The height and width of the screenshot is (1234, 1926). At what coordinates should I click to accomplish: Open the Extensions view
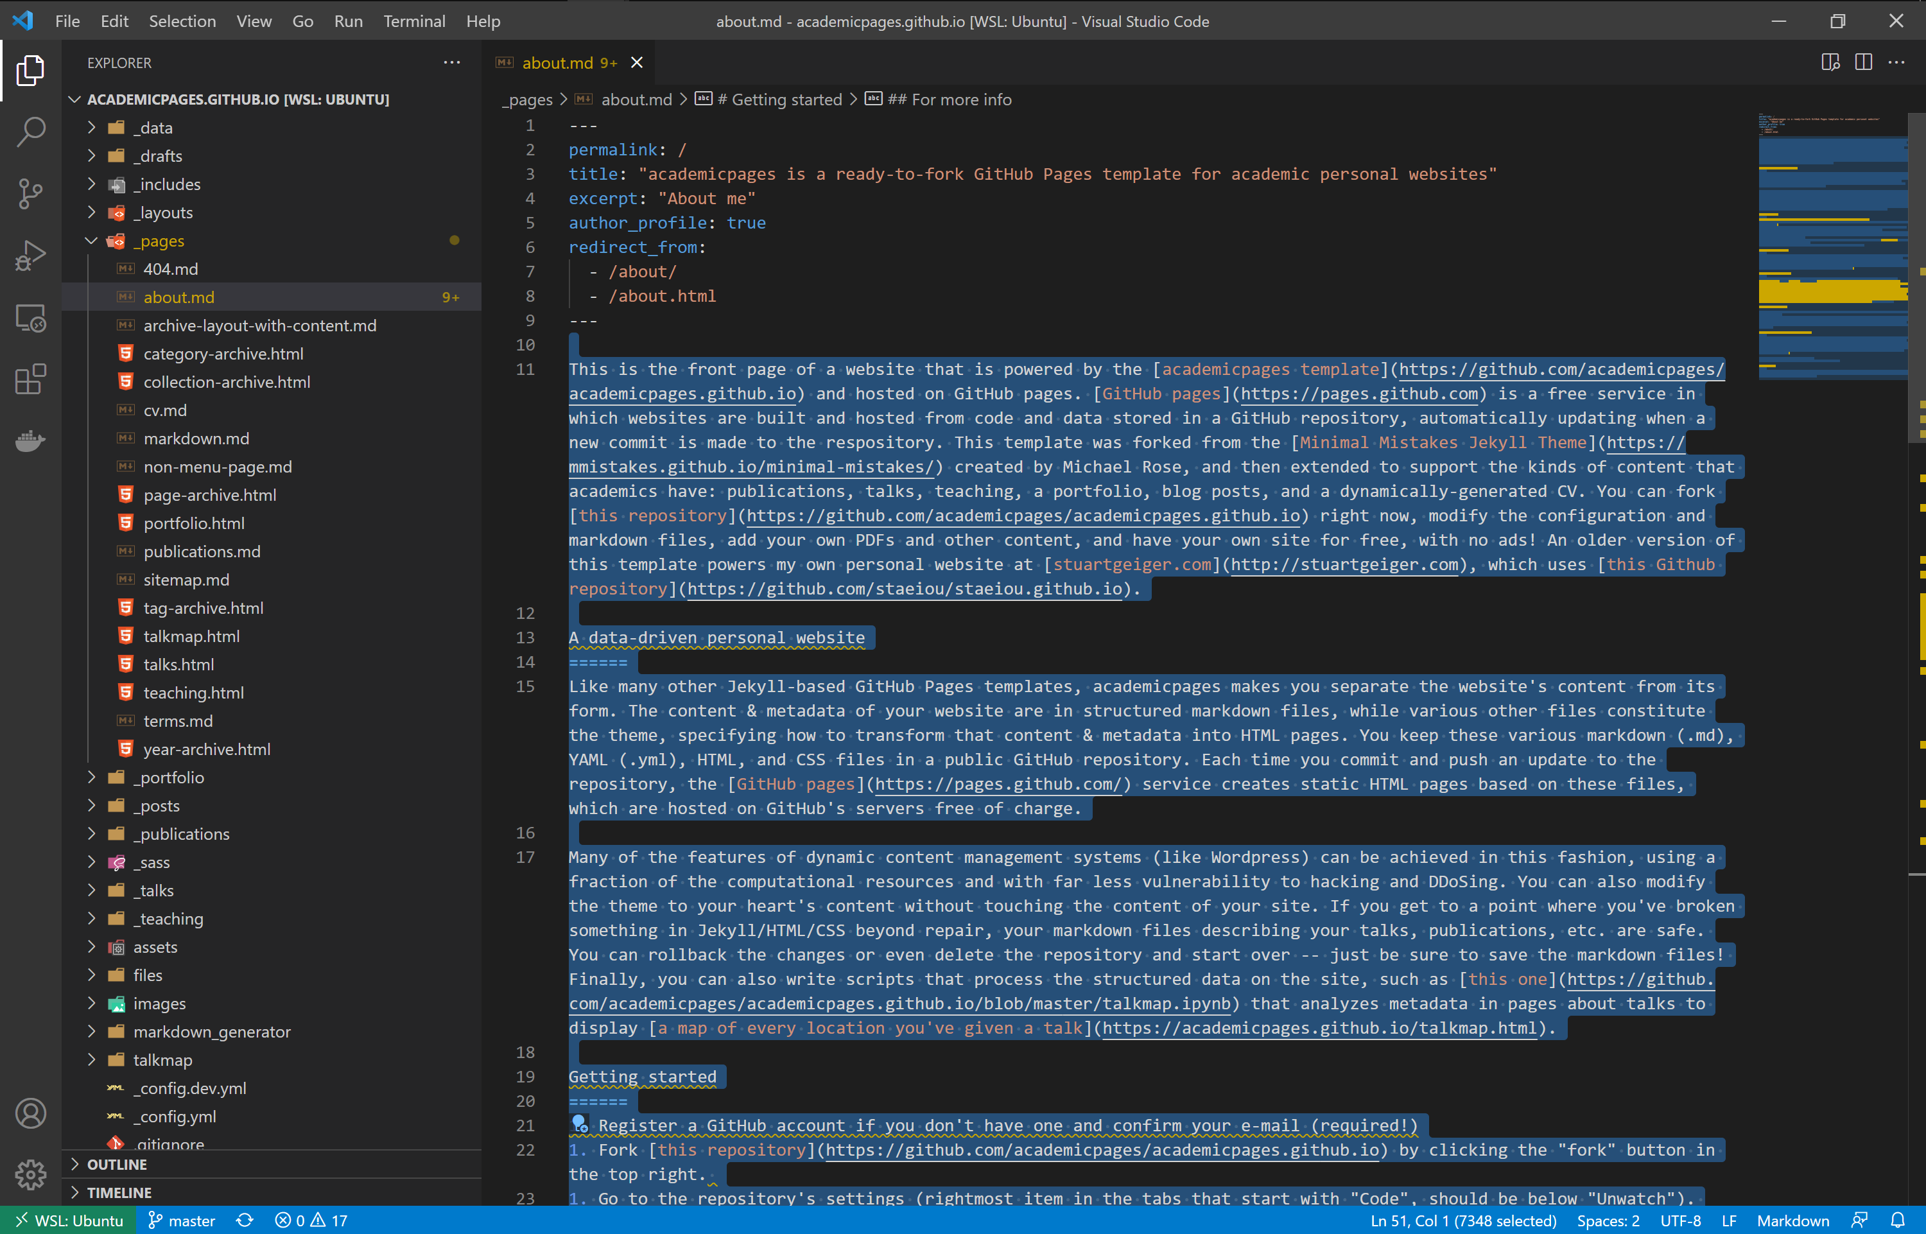click(x=30, y=379)
